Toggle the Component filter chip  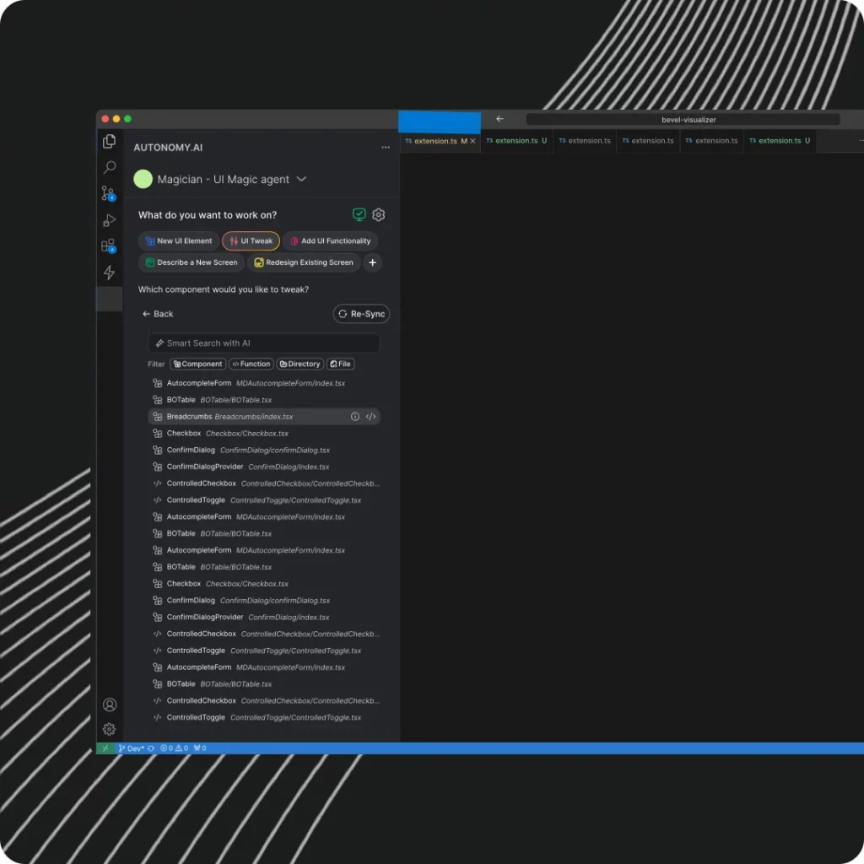(198, 364)
